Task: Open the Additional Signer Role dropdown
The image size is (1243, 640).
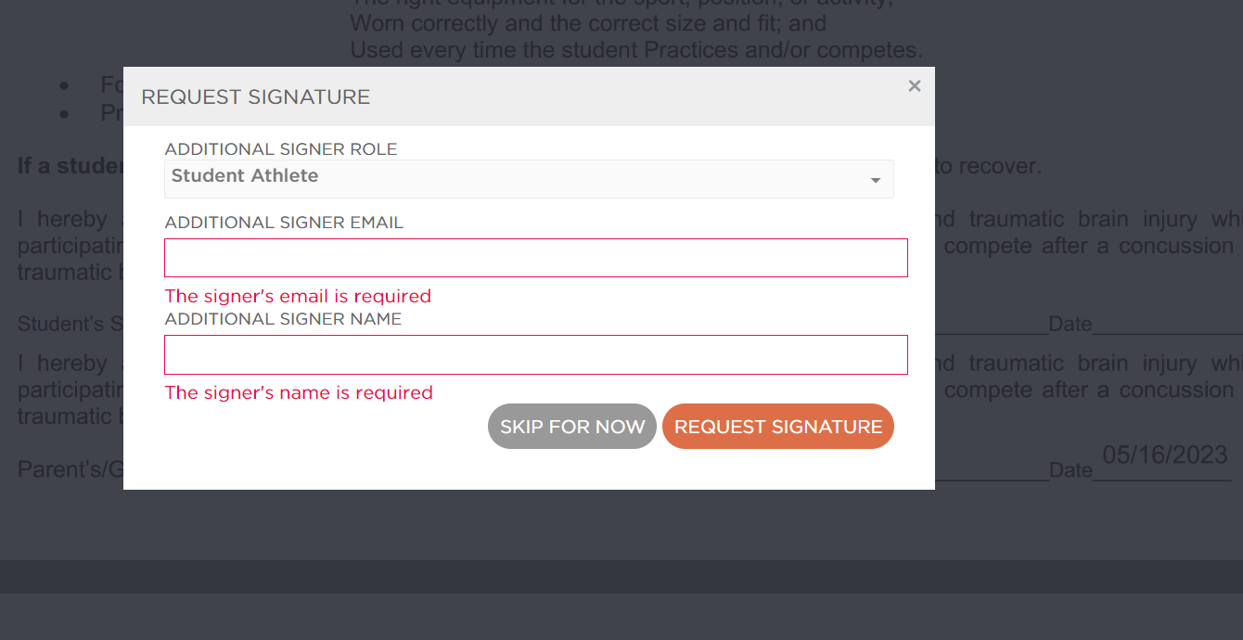Action: point(529,179)
